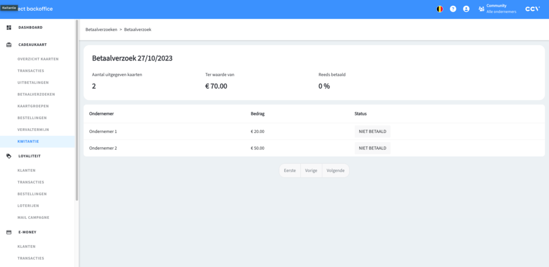Click the € 50.00 amount cell
Viewport: 549px width, 267px height.
coord(257,148)
